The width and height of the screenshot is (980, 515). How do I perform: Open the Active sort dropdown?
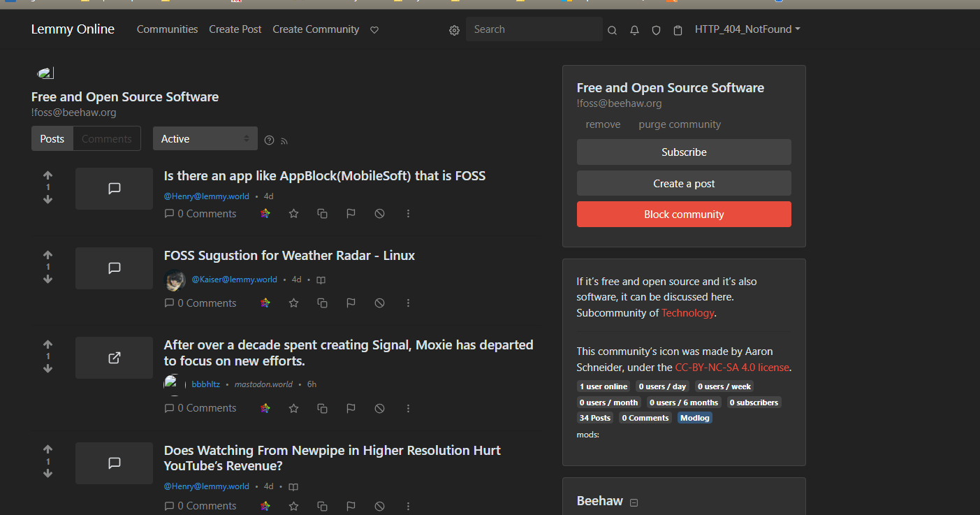point(205,139)
